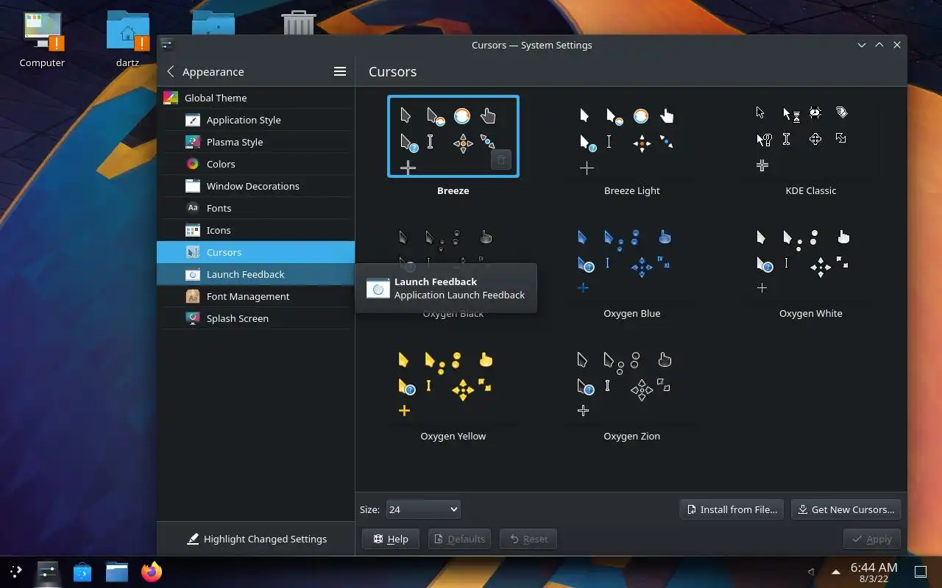
Task: Open the Launch Feedback settings page
Action: 255,274
